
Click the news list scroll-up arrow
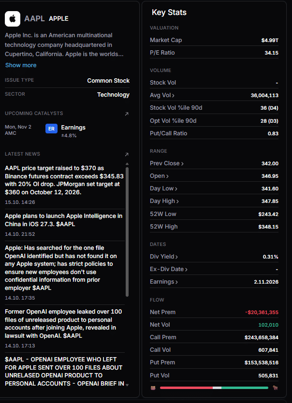pos(127,164)
